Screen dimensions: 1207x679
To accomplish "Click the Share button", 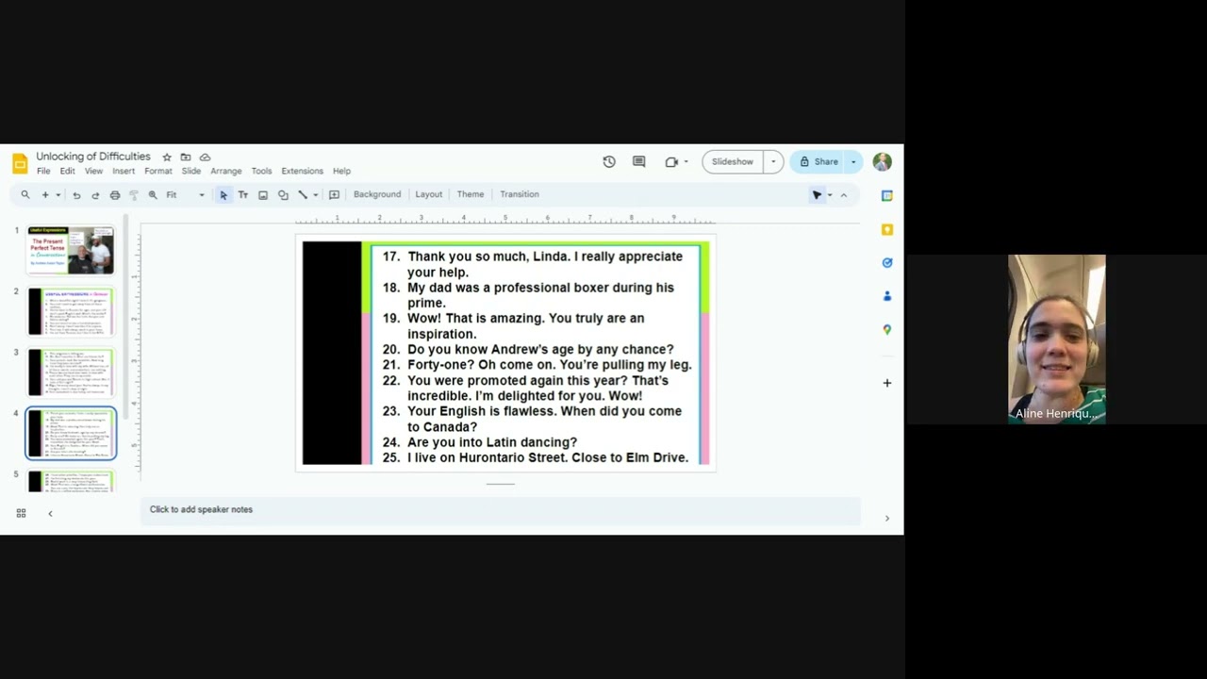I will [818, 162].
